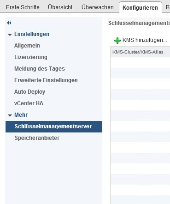Collapse the Mehr section triangle
The height and width of the screenshot is (204, 170).
point(10,115)
